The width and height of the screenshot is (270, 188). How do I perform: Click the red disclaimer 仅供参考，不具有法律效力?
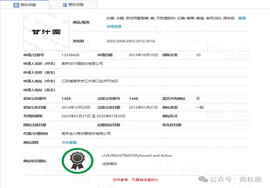[x=135, y=180]
